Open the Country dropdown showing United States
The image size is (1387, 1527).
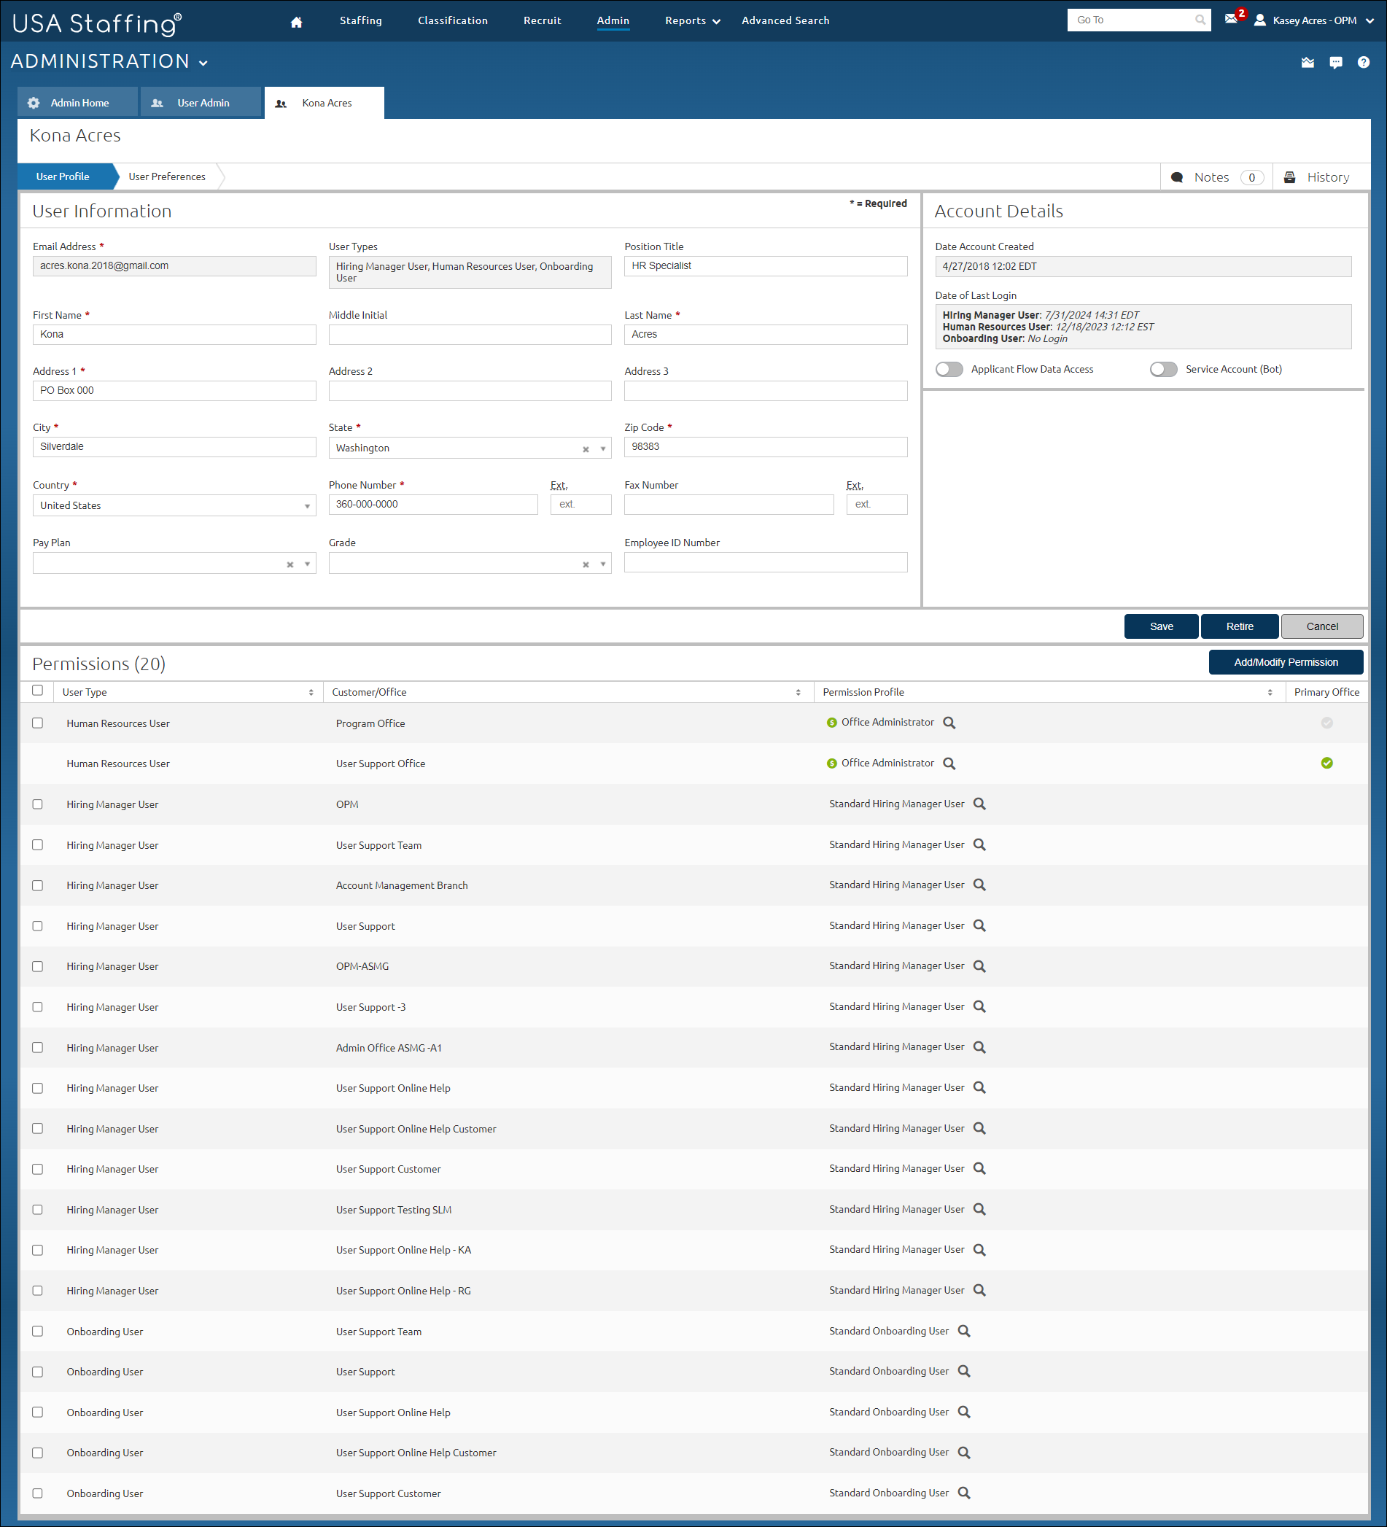coord(307,505)
